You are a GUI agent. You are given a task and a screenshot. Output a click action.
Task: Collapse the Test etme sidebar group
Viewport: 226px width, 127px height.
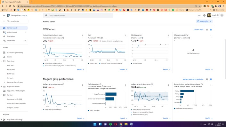(x=1, y=61)
